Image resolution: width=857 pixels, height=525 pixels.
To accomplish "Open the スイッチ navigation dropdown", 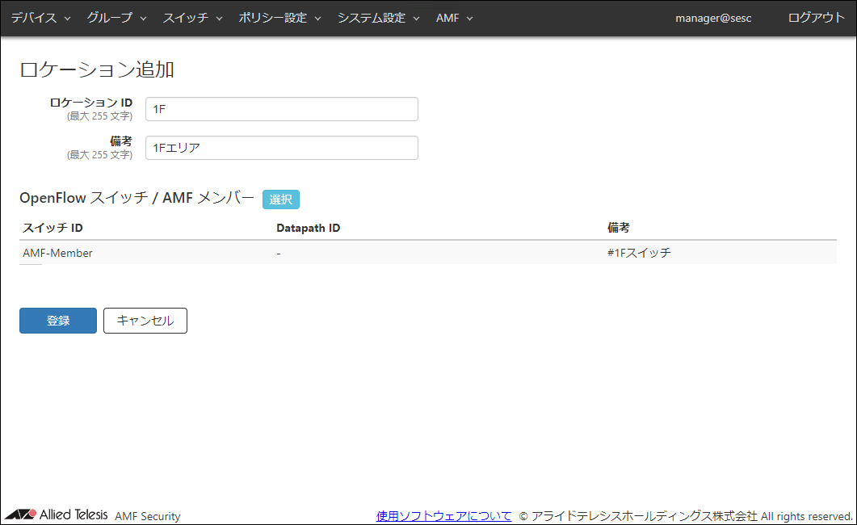I will pos(192,18).
